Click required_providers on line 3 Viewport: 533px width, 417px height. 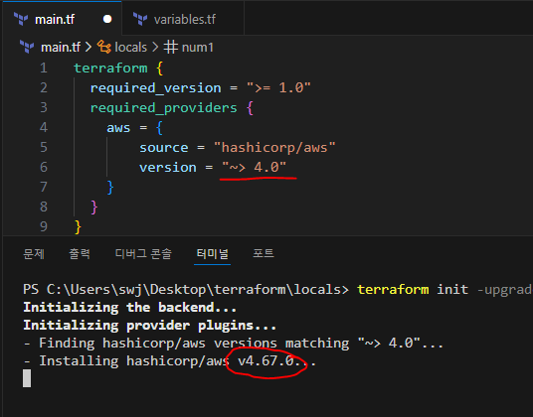pos(163,108)
